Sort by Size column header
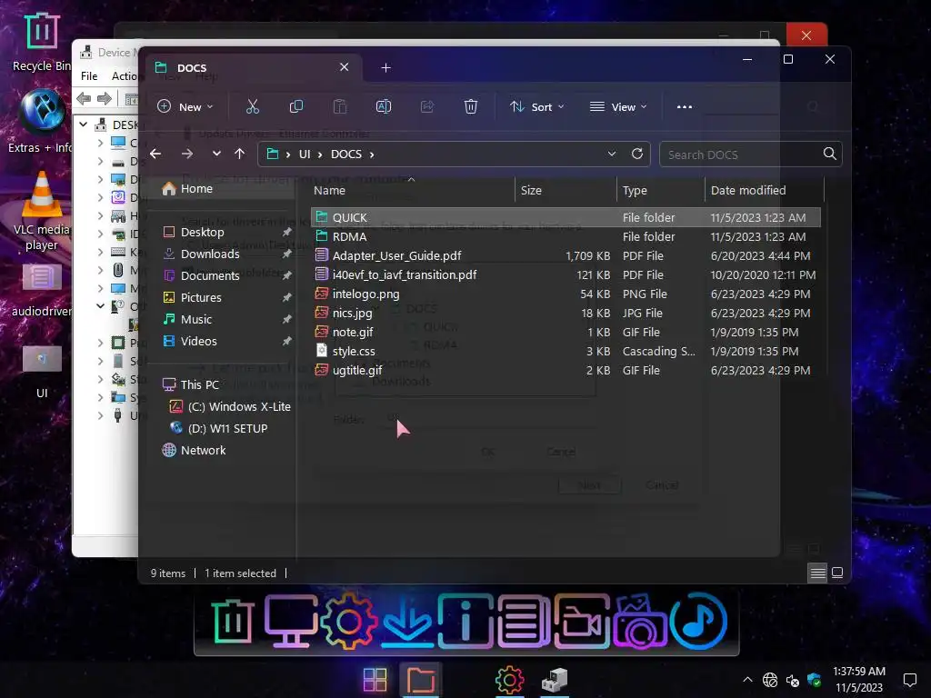The width and height of the screenshot is (931, 698). click(x=566, y=190)
